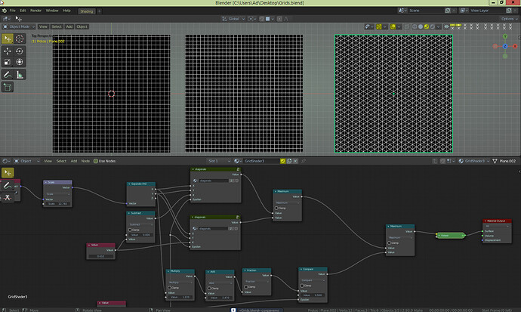
Task: Click the red X axis on navigation gizmo
Action: 516,46
